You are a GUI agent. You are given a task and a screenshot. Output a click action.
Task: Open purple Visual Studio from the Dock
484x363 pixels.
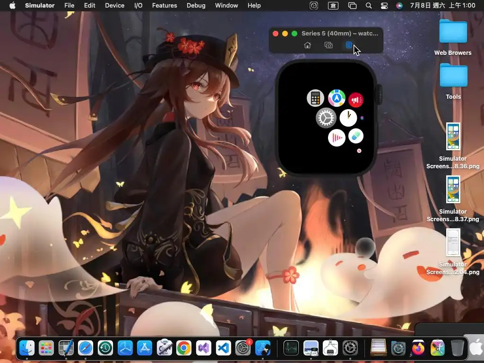[x=203, y=348]
